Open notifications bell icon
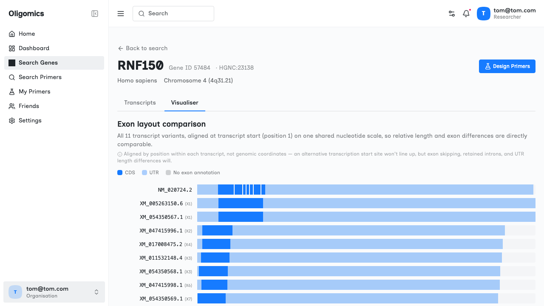544x306 pixels. (466, 14)
